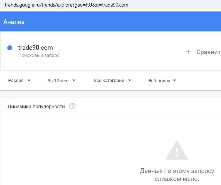Choose the Веб-поиск search type label
This screenshot has width=221, height=185.
click(x=159, y=81)
